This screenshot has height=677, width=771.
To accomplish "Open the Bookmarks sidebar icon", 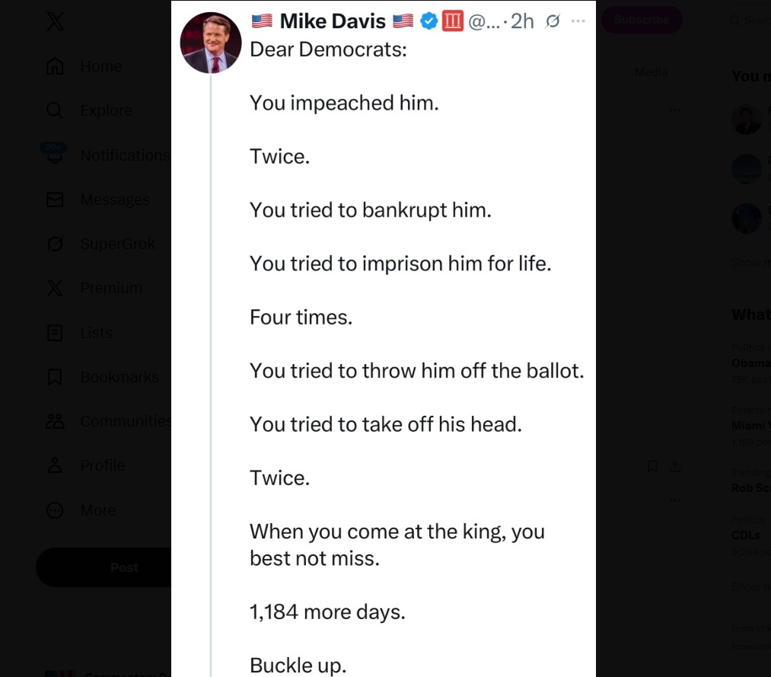I will click(x=55, y=377).
